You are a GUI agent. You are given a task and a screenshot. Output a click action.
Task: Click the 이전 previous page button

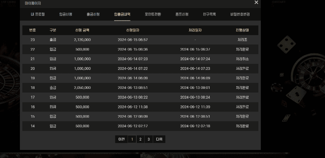(x=121, y=139)
